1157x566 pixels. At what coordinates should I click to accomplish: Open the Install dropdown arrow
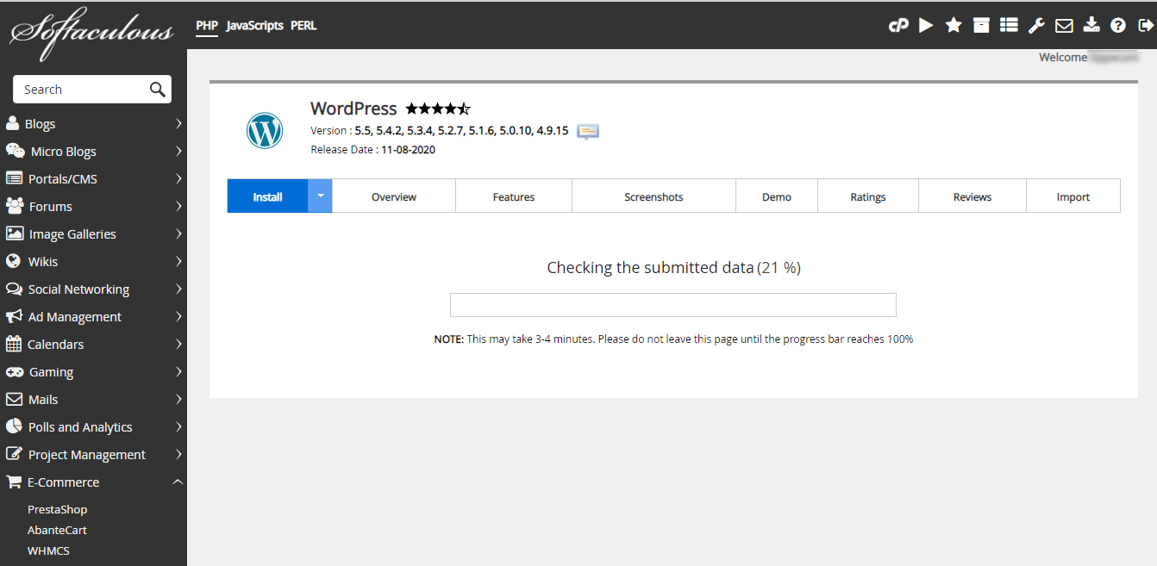(x=320, y=196)
